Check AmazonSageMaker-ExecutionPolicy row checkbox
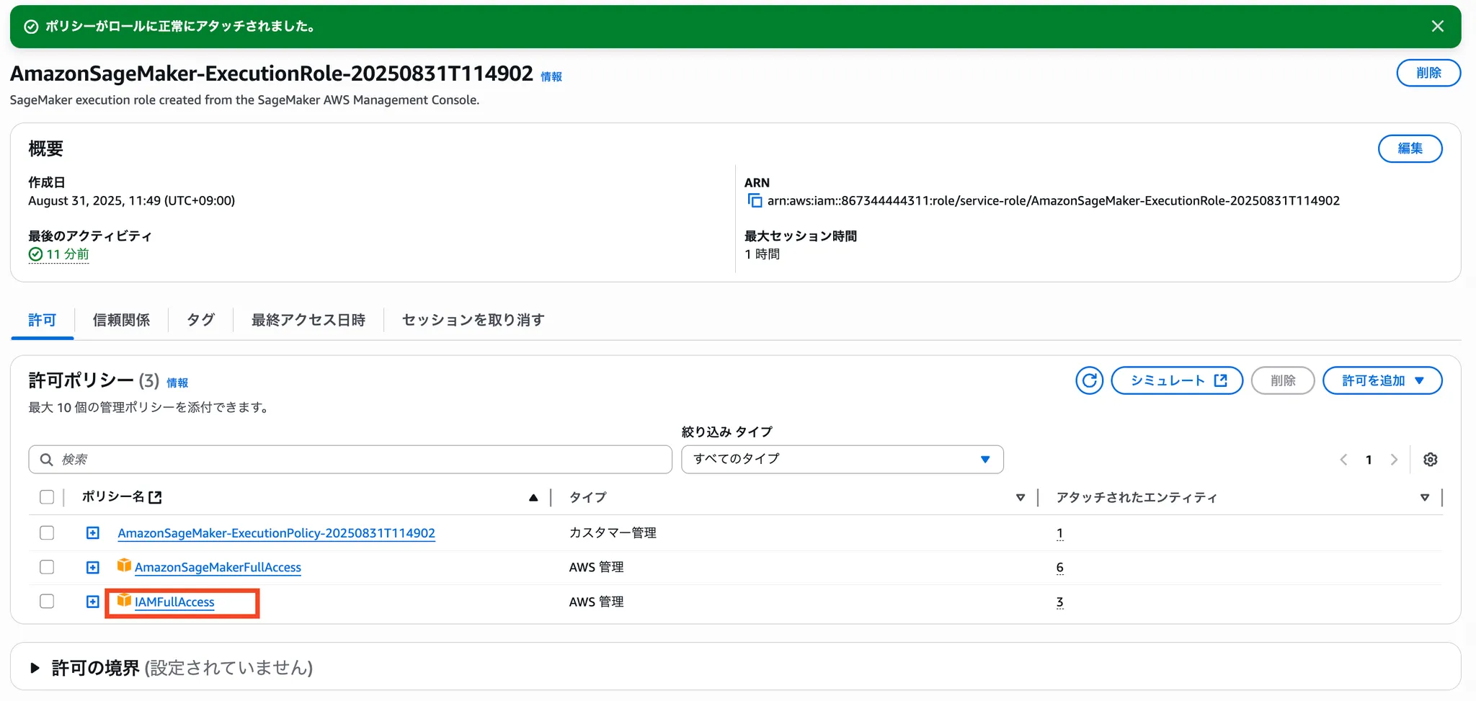This screenshot has height=701, width=1476. coord(47,533)
